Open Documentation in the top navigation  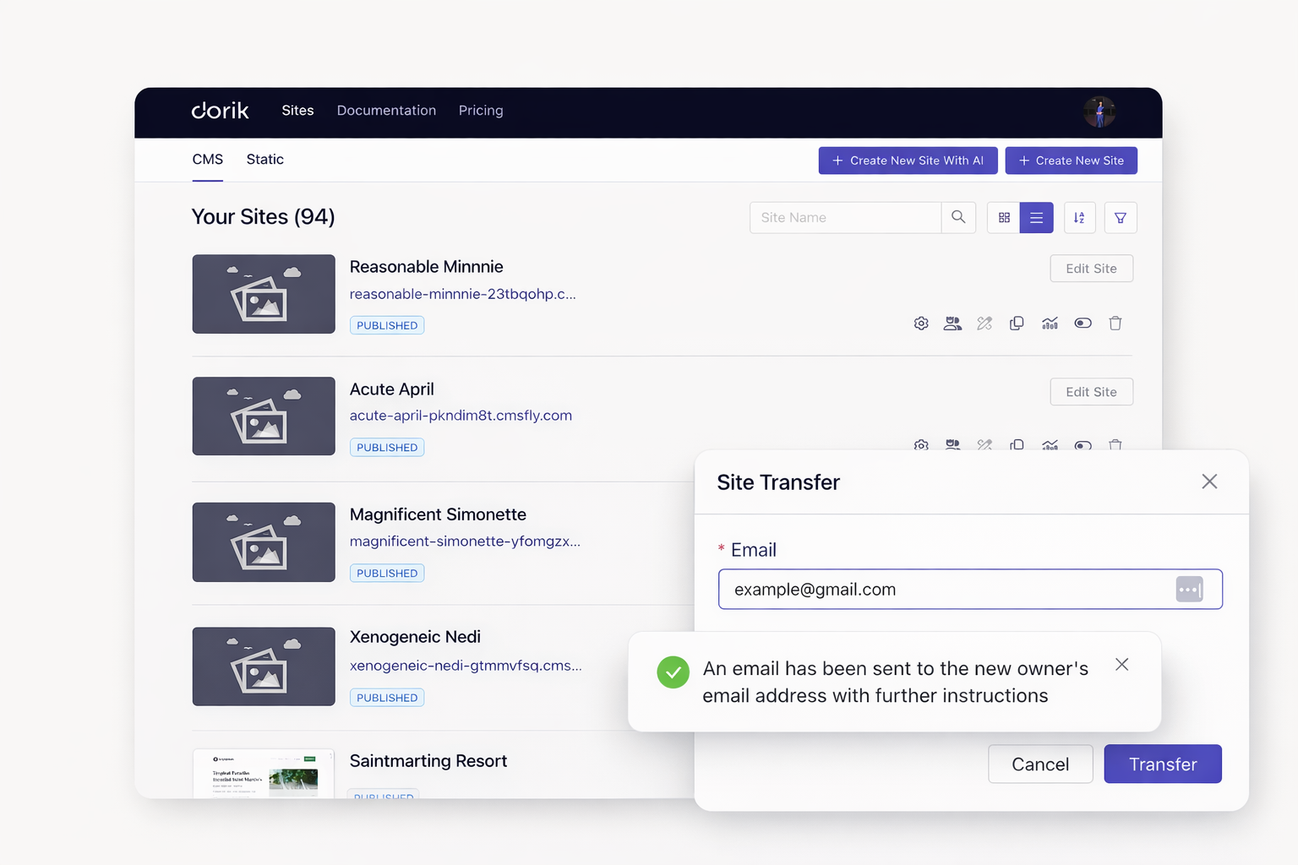point(386,111)
